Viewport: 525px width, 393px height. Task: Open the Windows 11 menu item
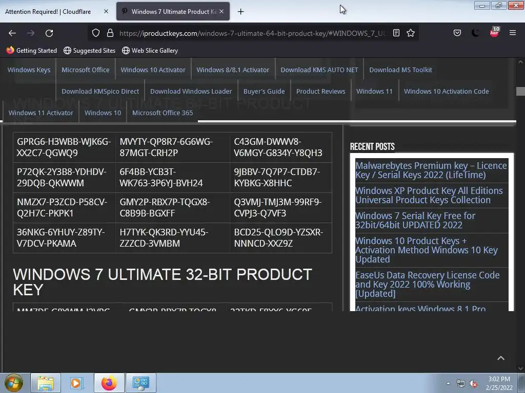[374, 91]
